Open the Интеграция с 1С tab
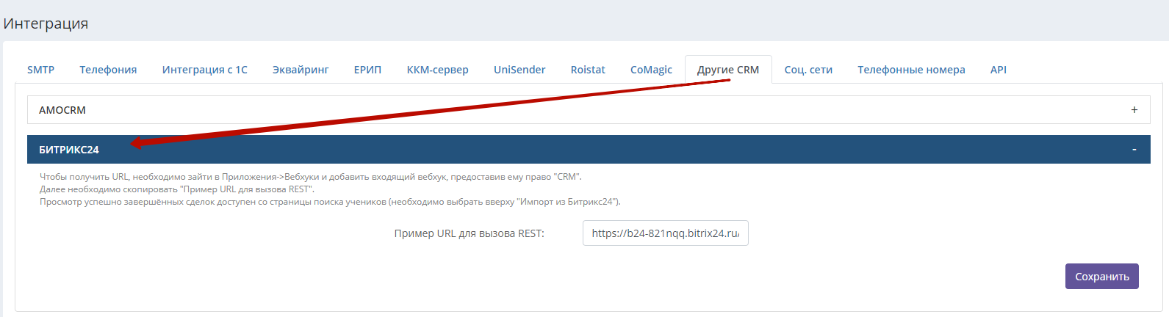This screenshot has width=1169, height=317. point(205,70)
